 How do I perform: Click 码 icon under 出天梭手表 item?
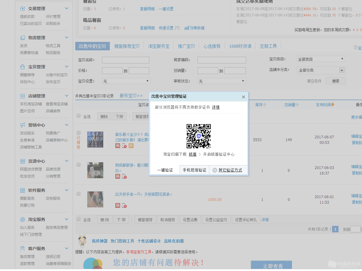[x=118, y=205]
